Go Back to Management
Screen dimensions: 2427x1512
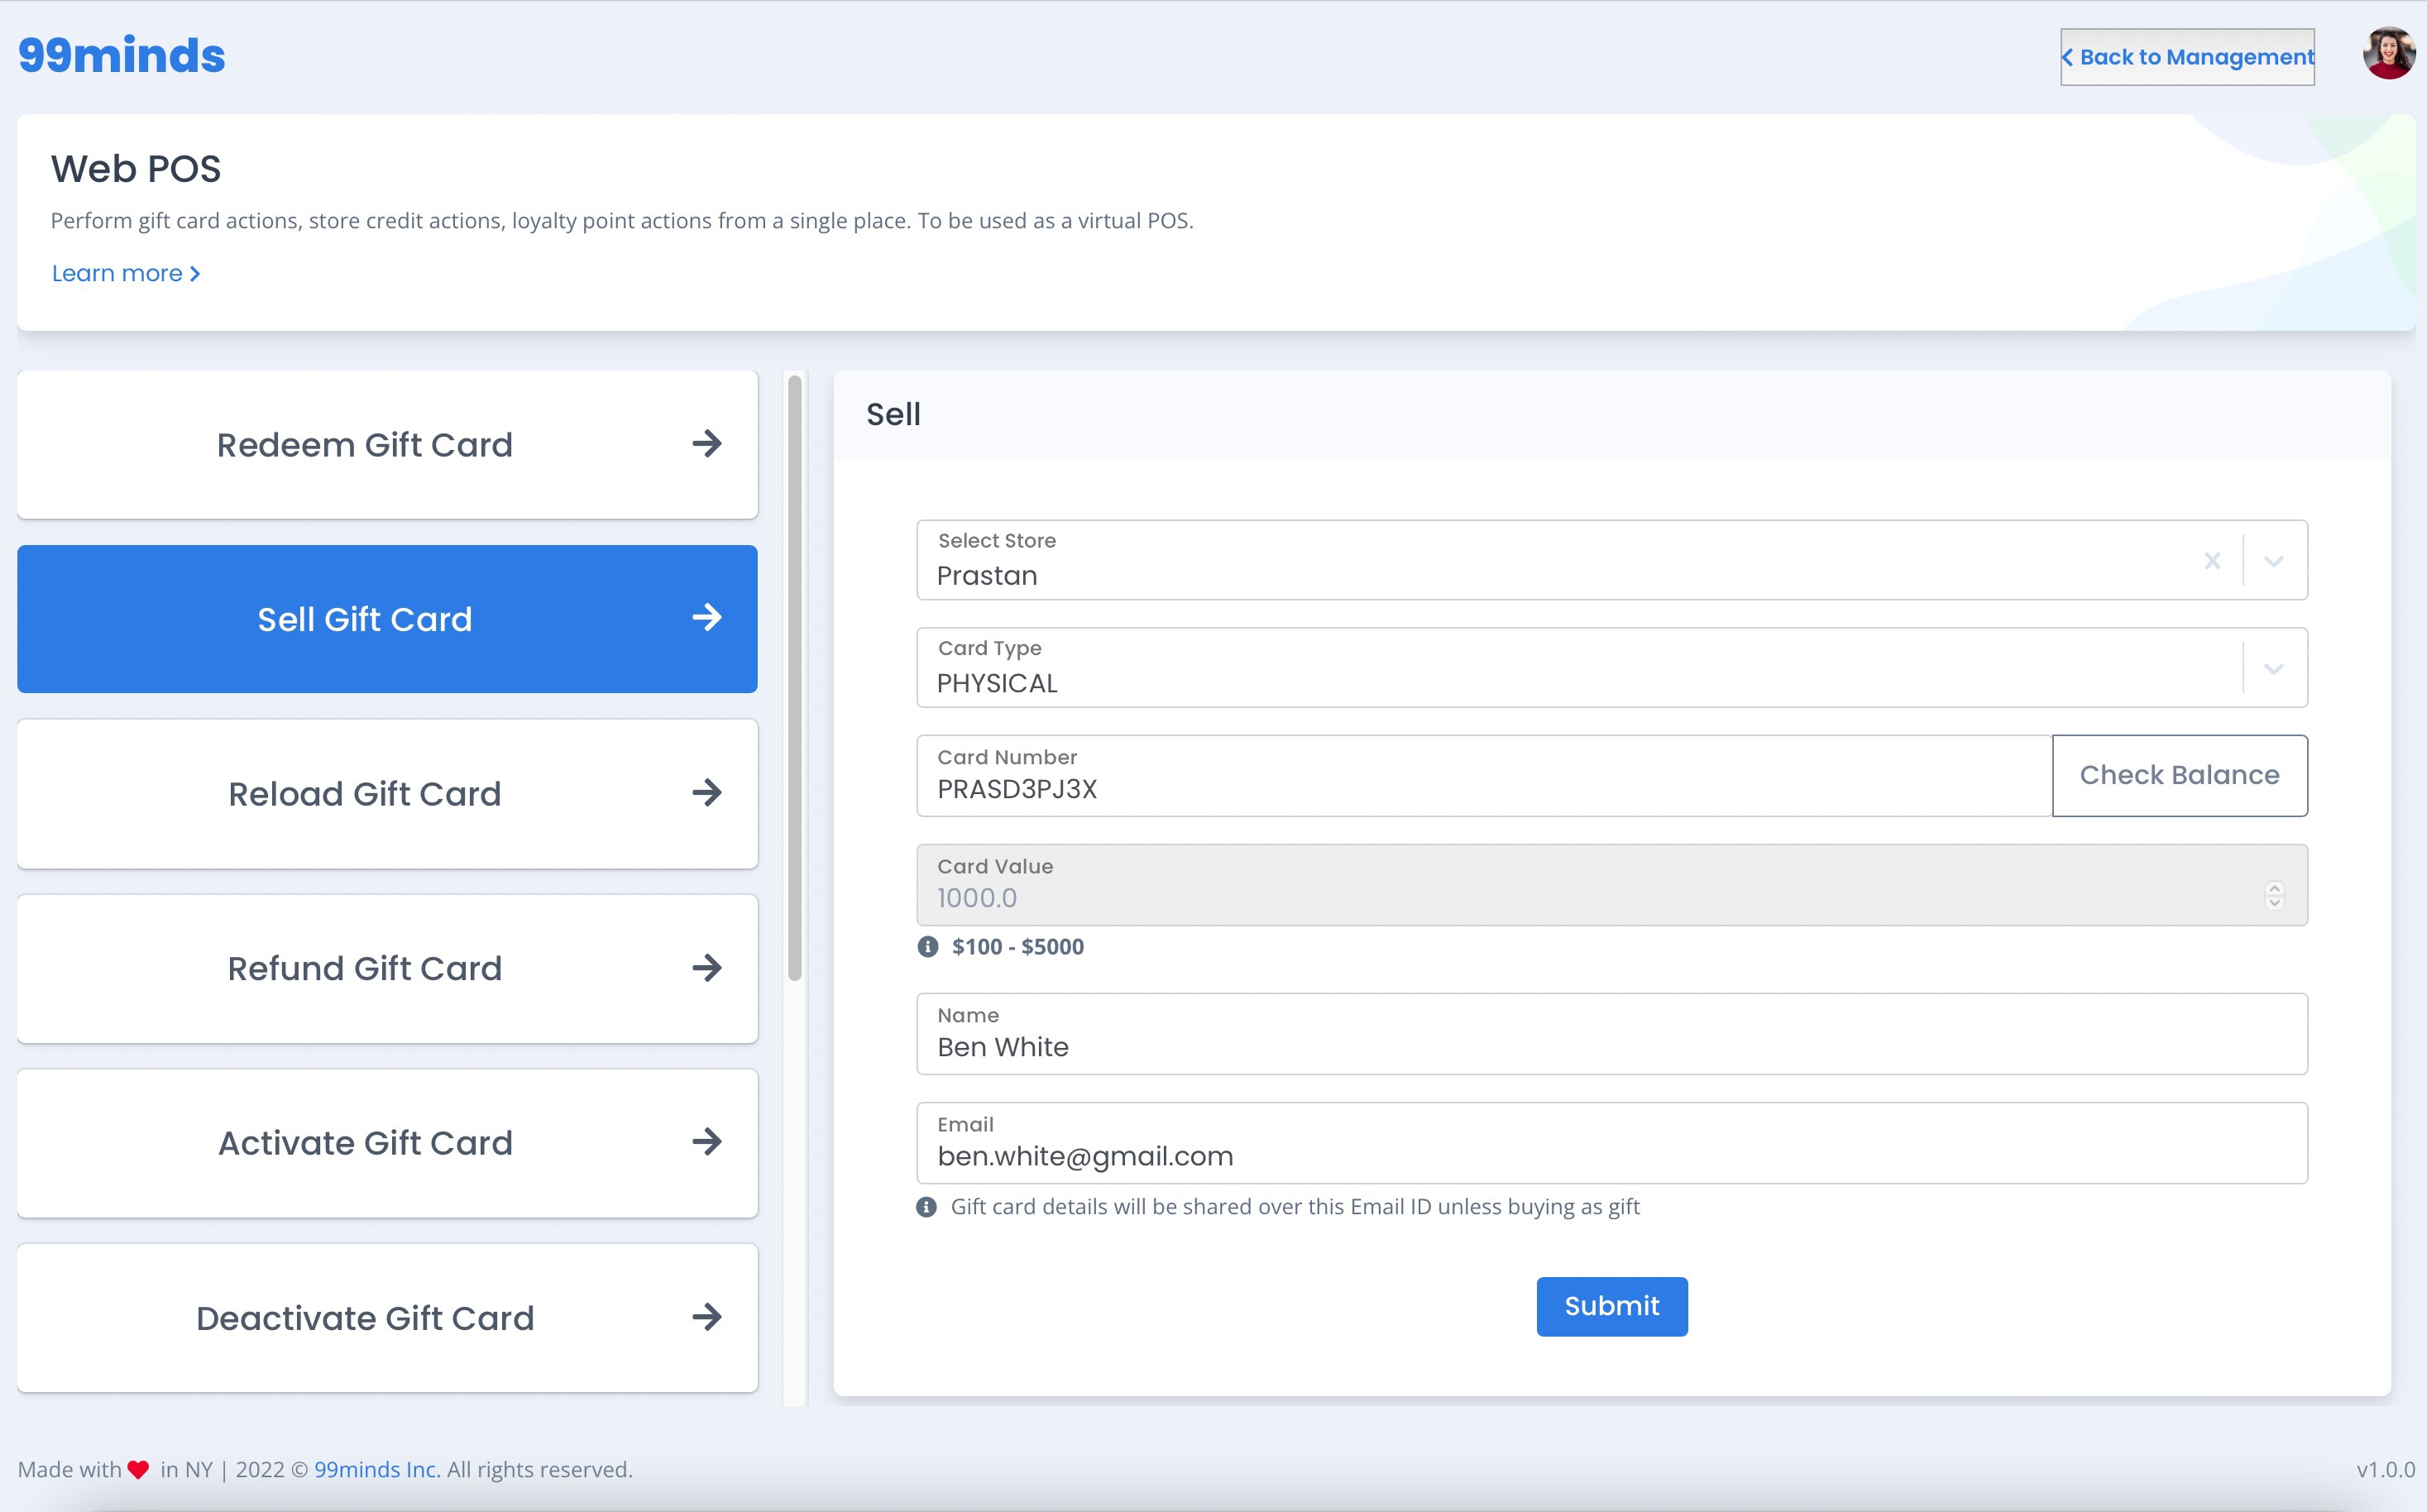click(x=2187, y=57)
